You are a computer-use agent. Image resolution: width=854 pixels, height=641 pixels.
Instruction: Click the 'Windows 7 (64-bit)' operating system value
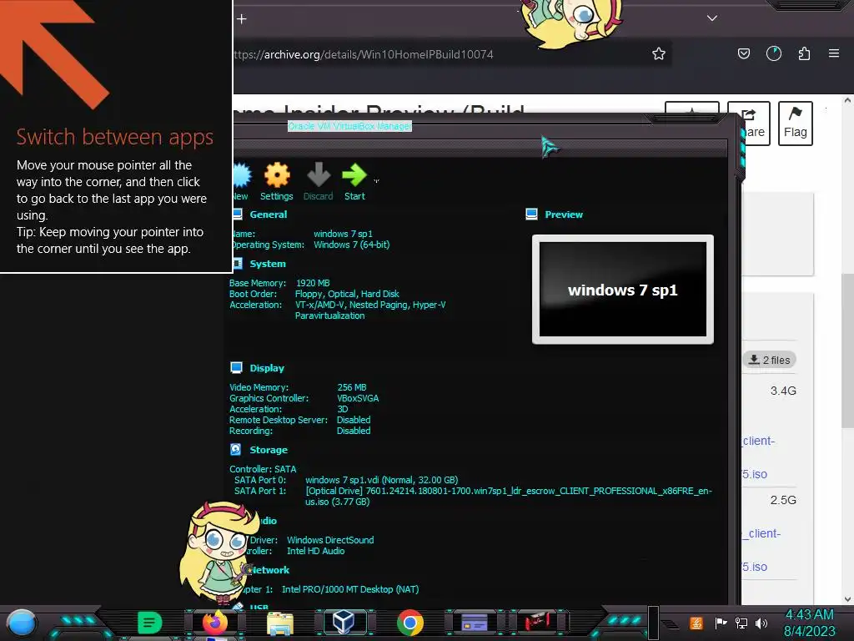click(352, 245)
